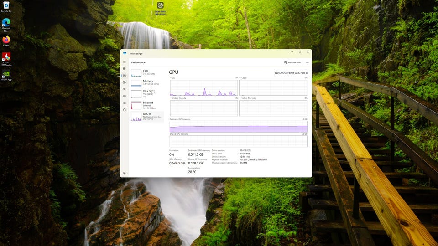Click the Copy engine usage graph
The image size is (438, 246).
click(x=273, y=88)
